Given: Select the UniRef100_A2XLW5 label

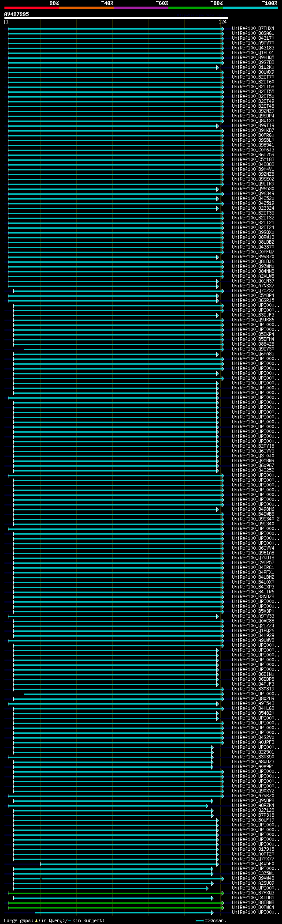Looking at the screenshot, I should click(x=253, y=276).
